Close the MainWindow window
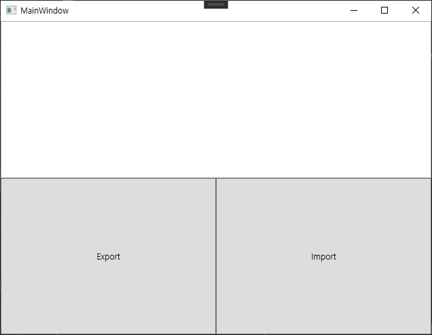 point(416,10)
